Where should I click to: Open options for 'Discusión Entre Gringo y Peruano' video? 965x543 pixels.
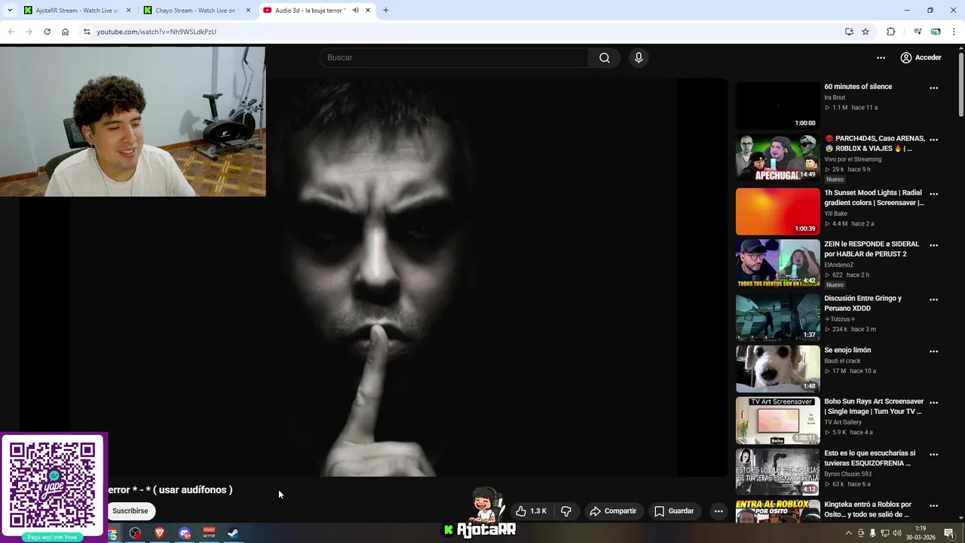[933, 299]
